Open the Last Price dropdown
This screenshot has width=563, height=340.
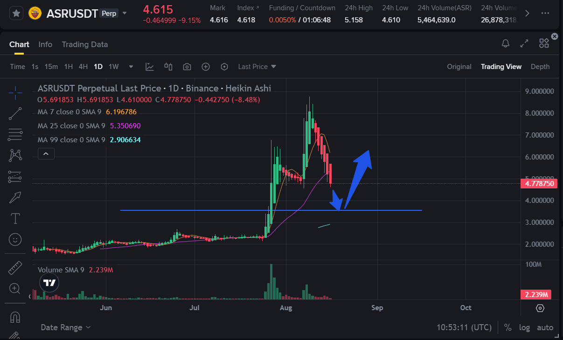pos(257,67)
